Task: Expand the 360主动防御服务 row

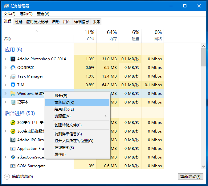Action: [x=6, y=131]
